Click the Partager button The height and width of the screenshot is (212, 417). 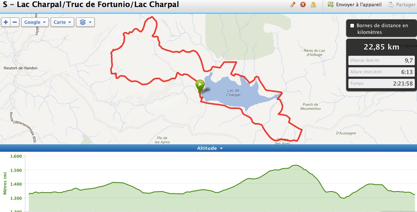[x=402, y=4]
